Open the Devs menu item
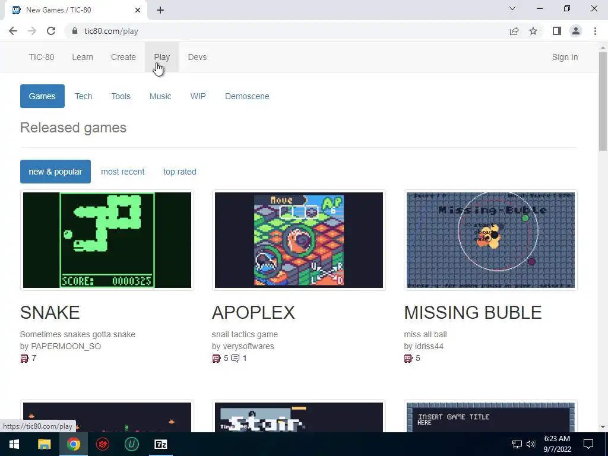This screenshot has height=456, width=608. [197, 57]
